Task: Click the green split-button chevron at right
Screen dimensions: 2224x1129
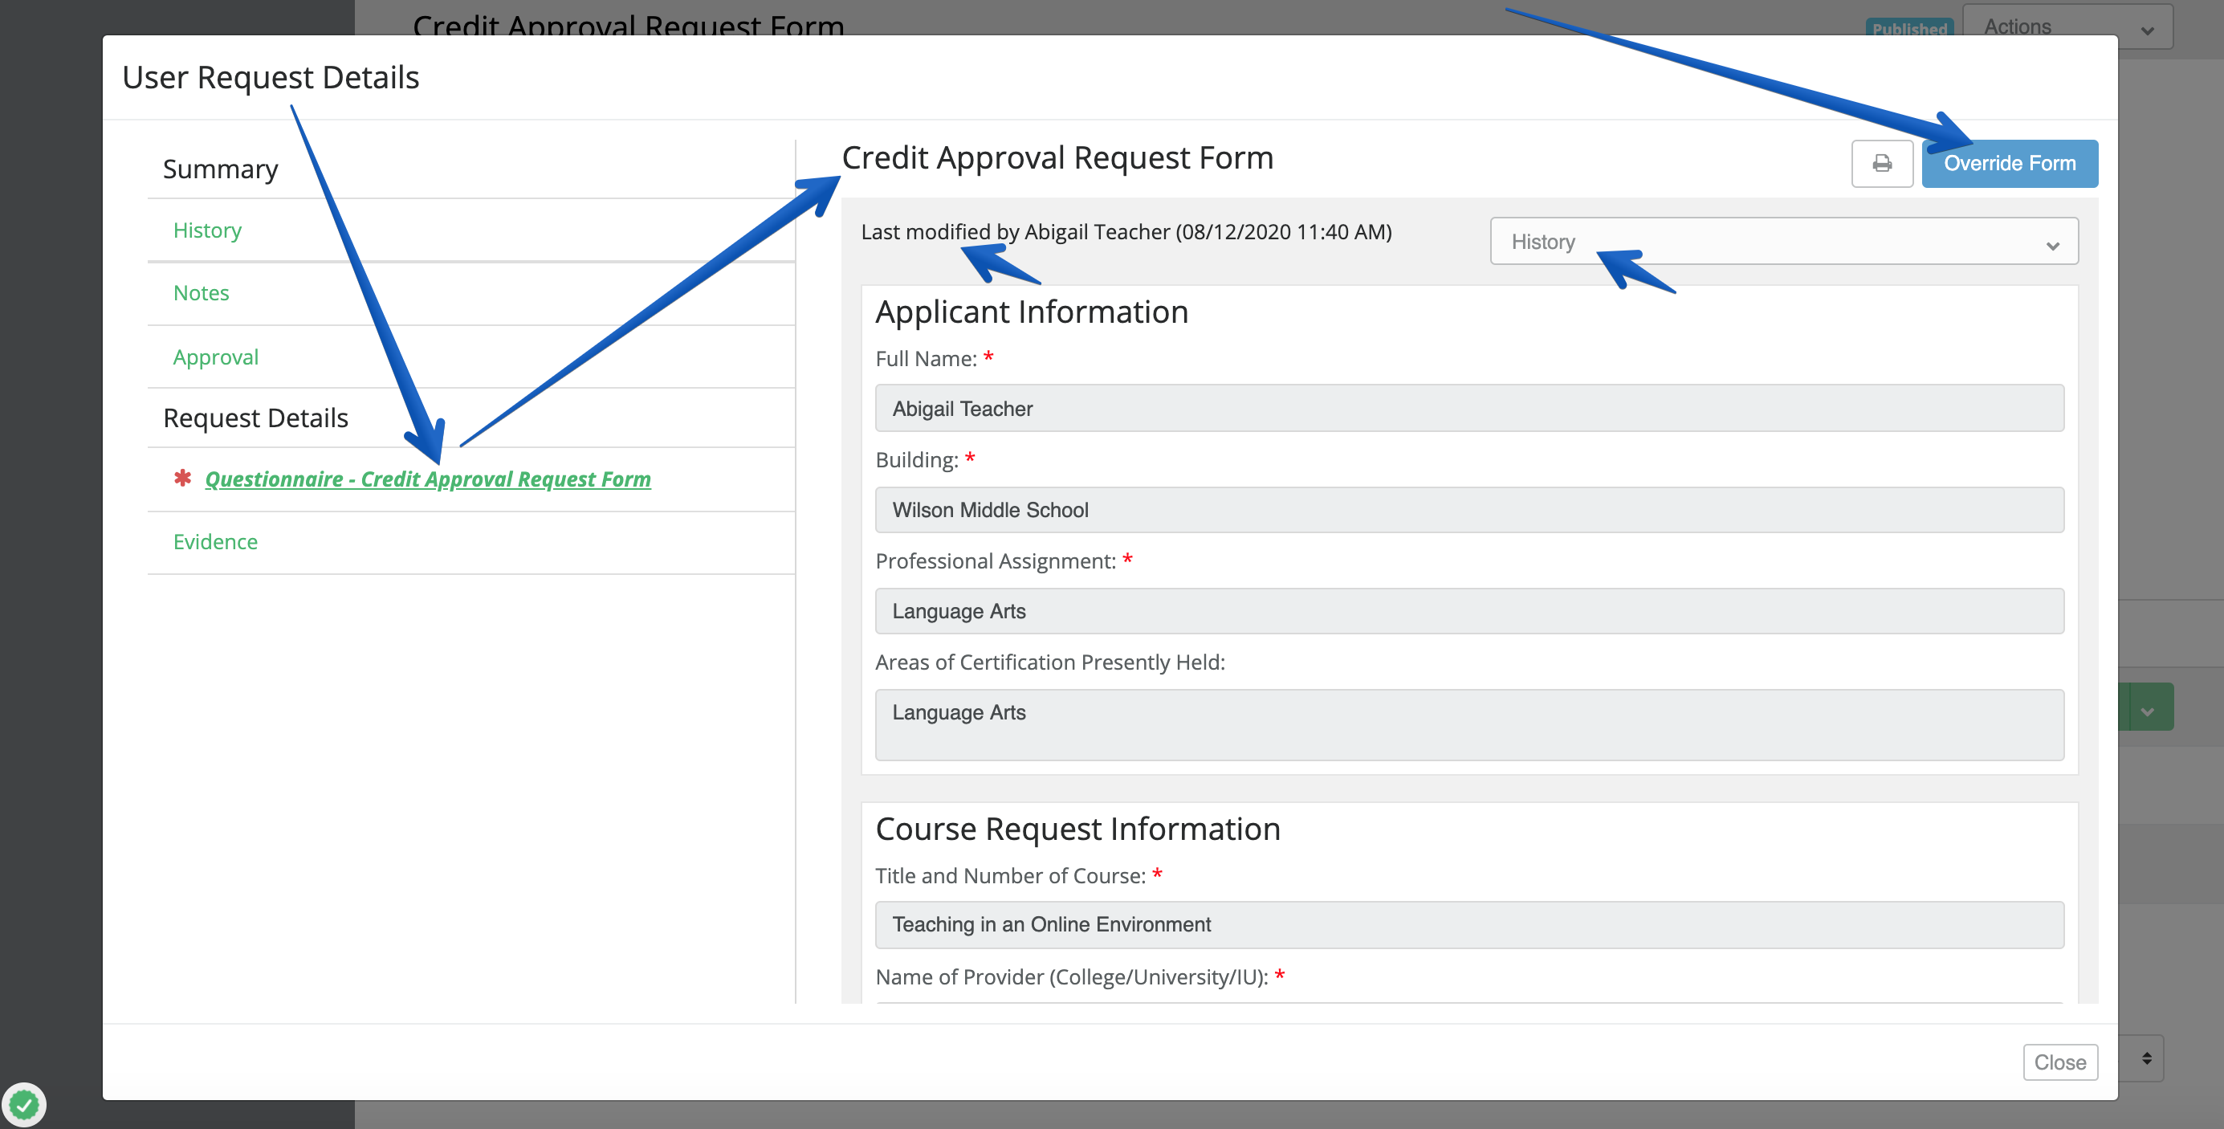Action: click(x=2147, y=710)
